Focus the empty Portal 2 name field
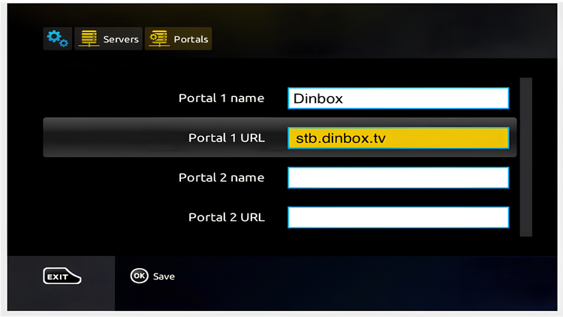The width and height of the screenshot is (563, 317). click(398, 177)
